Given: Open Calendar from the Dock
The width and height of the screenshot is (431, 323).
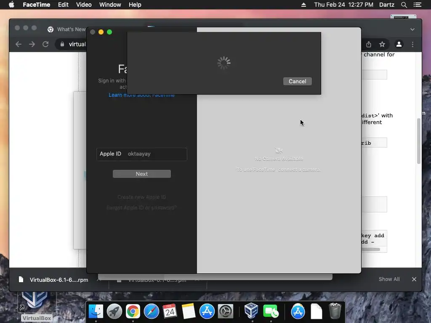Looking at the screenshot, I should (x=170, y=312).
